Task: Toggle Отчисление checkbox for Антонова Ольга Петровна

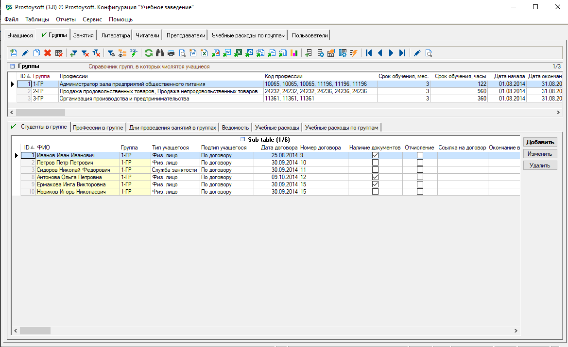Action: [420, 177]
